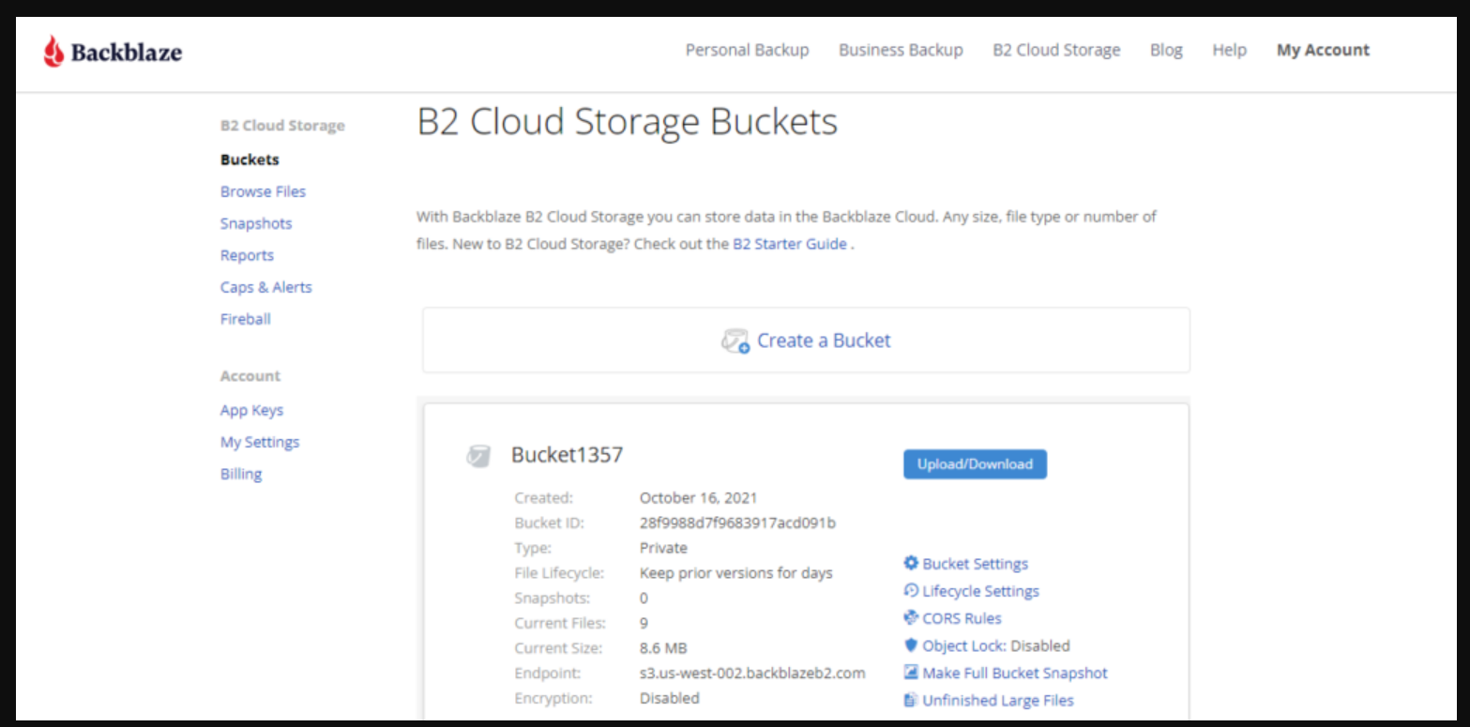Click the Lifecycle Settings clock icon

click(x=911, y=590)
